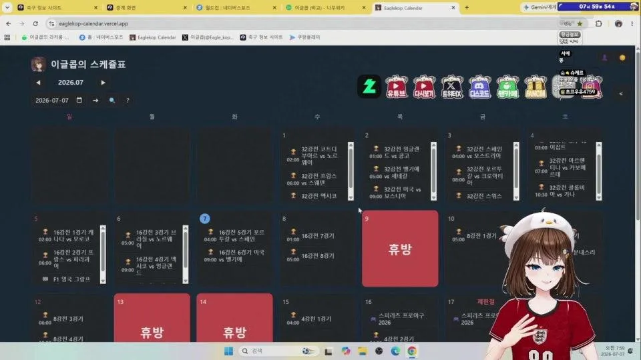This screenshot has width=641, height=360.
Task: Open date picker calendar icon
Action: (x=79, y=100)
